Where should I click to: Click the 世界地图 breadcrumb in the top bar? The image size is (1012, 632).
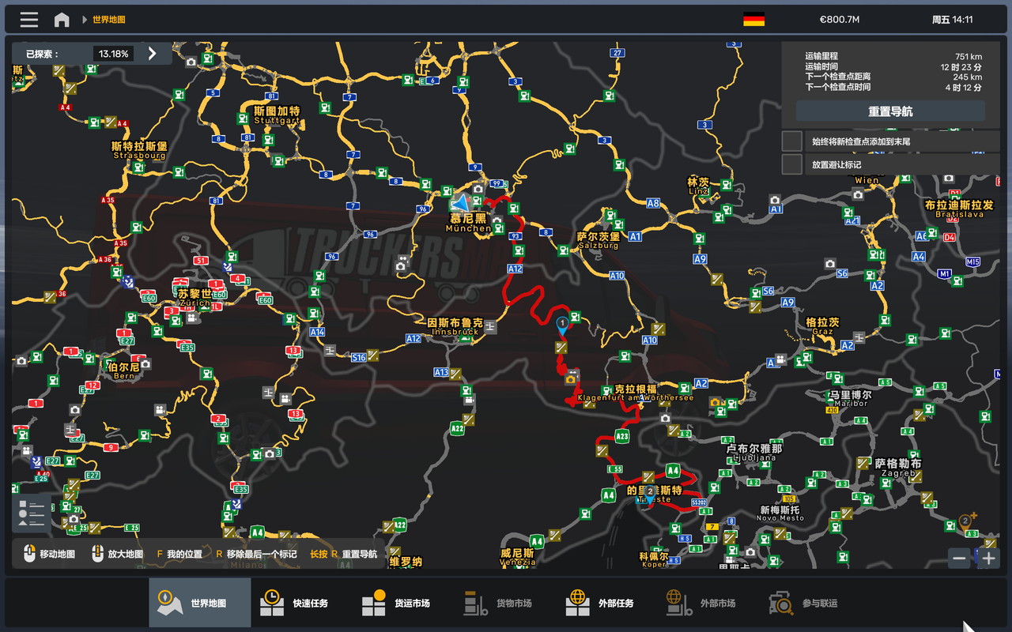tap(108, 20)
